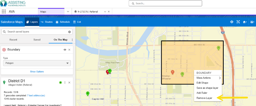The width and height of the screenshot is (256, 106).
Task: Open the Layers panel tab
Action: [x=32, y=22]
